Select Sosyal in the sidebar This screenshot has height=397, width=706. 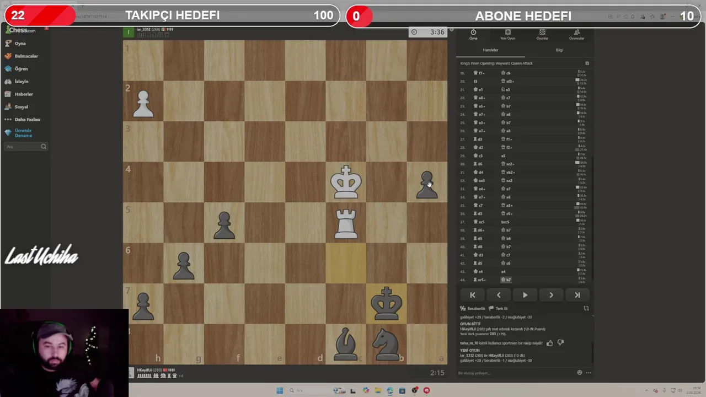pos(21,106)
